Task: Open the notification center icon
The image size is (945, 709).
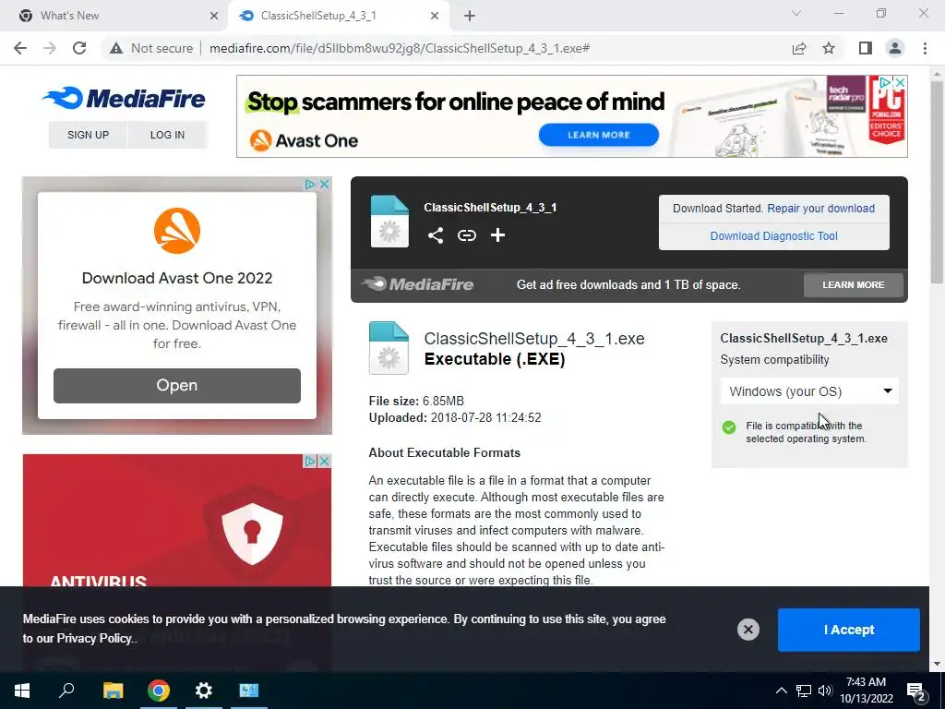Action: [x=916, y=692]
